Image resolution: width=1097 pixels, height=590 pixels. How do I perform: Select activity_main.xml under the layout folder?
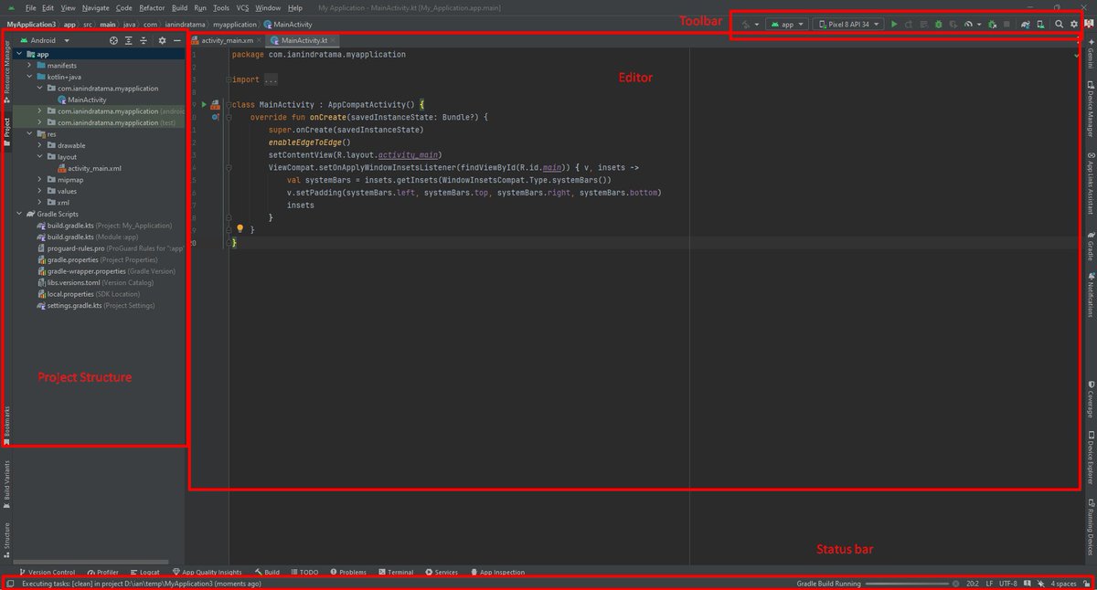pyautogui.click(x=94, y=168)
